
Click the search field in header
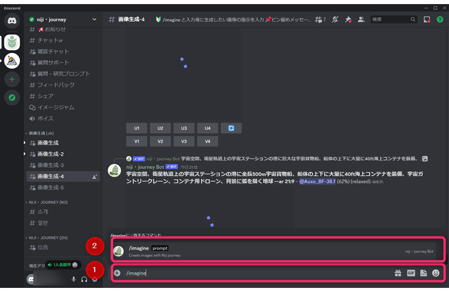pos(393,19)
